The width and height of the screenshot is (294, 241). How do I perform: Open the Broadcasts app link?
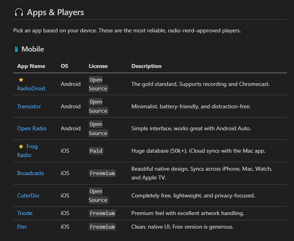click(30, 173)
